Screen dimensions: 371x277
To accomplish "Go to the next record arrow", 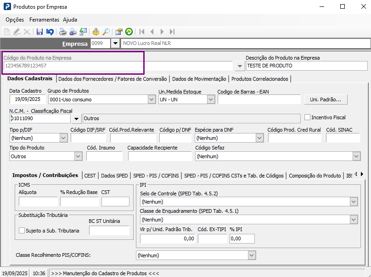I will point(162,32).
